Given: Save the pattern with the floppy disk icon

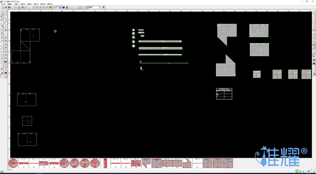Looking at the screenshot, I should [9, 7].
